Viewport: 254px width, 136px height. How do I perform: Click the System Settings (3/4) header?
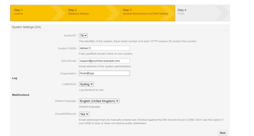[27, 27]
